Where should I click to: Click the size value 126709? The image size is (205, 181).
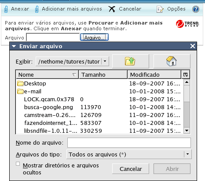click(x=91, y=115)
